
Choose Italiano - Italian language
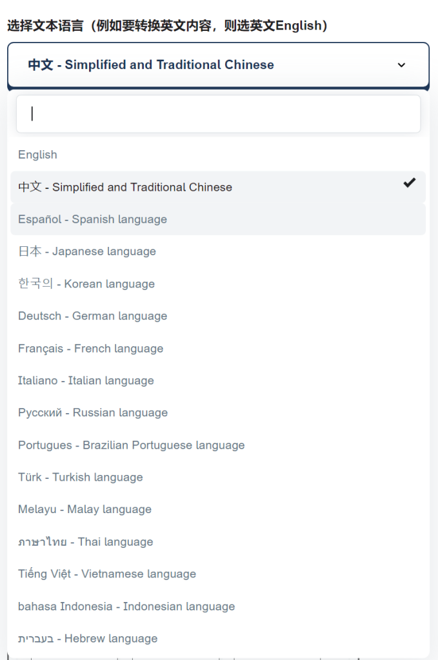[x=86, y=380]
